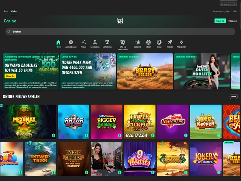
Task: Show info for Bee Keeper game
Action: [219, 135]
